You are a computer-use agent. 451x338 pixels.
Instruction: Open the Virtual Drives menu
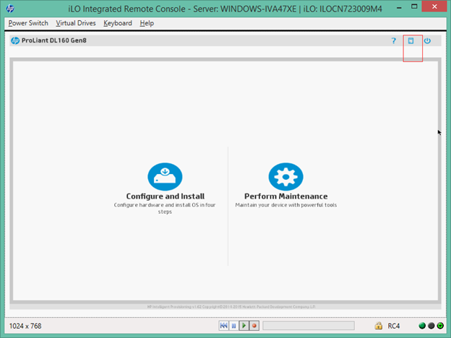pos(76,23)
